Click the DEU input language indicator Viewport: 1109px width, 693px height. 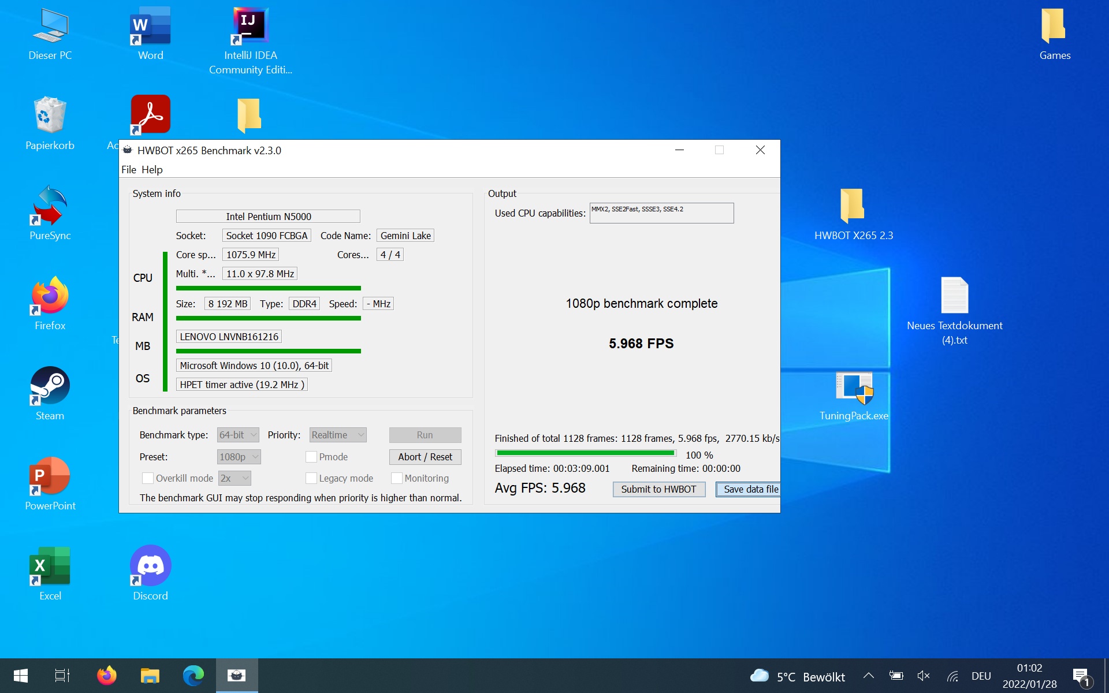tap(981, 676)
